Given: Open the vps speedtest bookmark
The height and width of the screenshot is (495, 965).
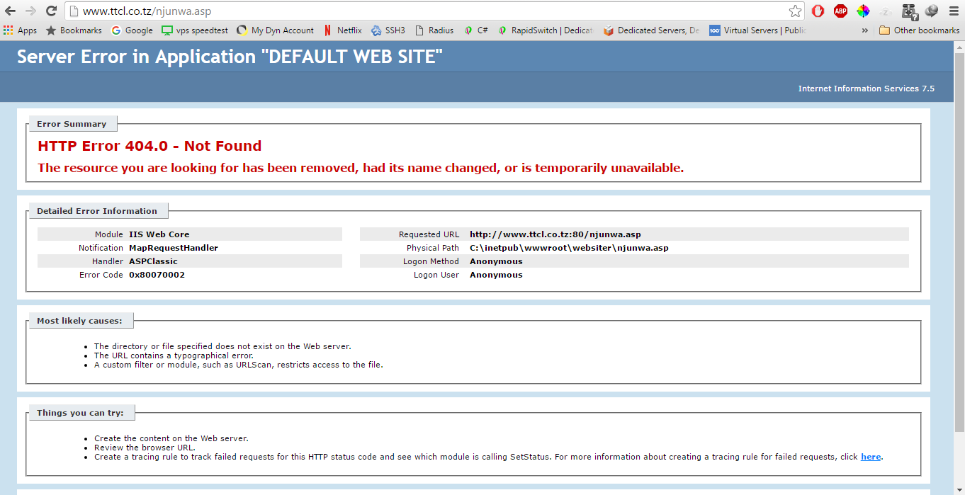Looking at the screenshot, I should 195,30.
